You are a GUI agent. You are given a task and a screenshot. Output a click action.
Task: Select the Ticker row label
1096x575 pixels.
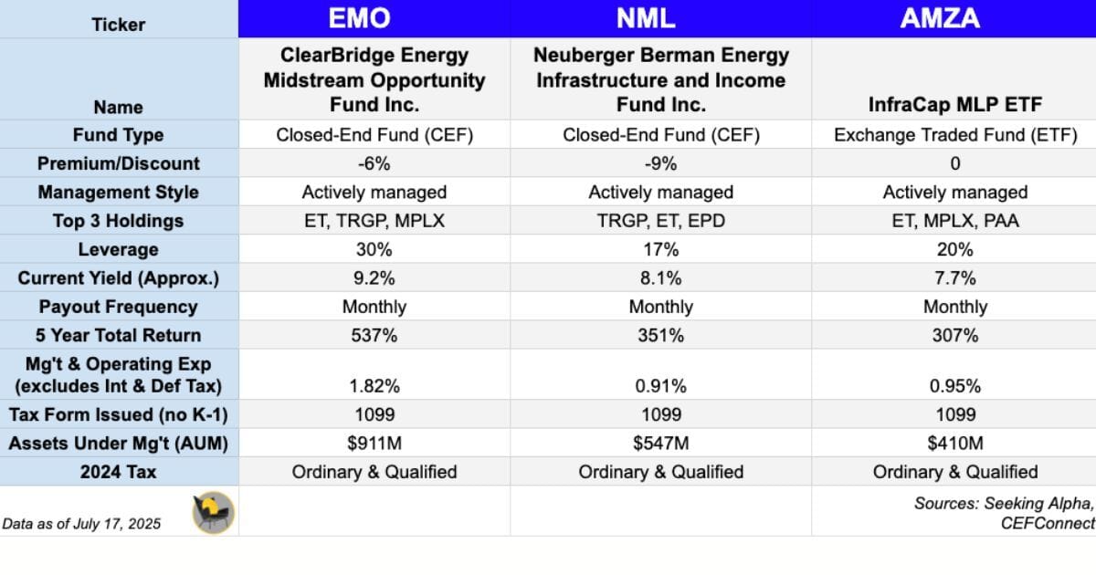pyautogui.click(x=119, y=25)
